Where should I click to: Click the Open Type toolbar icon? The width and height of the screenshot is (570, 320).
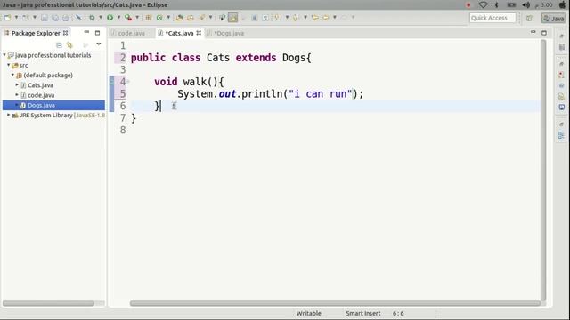pyautogui.click(x=179, y=18)
